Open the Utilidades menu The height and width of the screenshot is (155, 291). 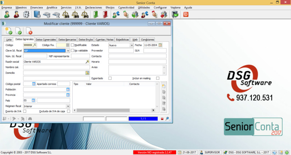coord(144,8)
